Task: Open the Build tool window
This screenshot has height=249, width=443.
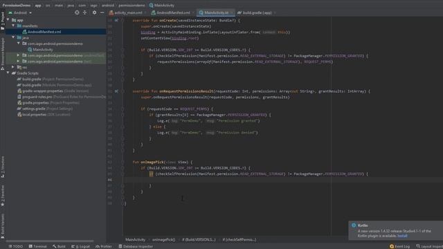Action: point(59,246)
